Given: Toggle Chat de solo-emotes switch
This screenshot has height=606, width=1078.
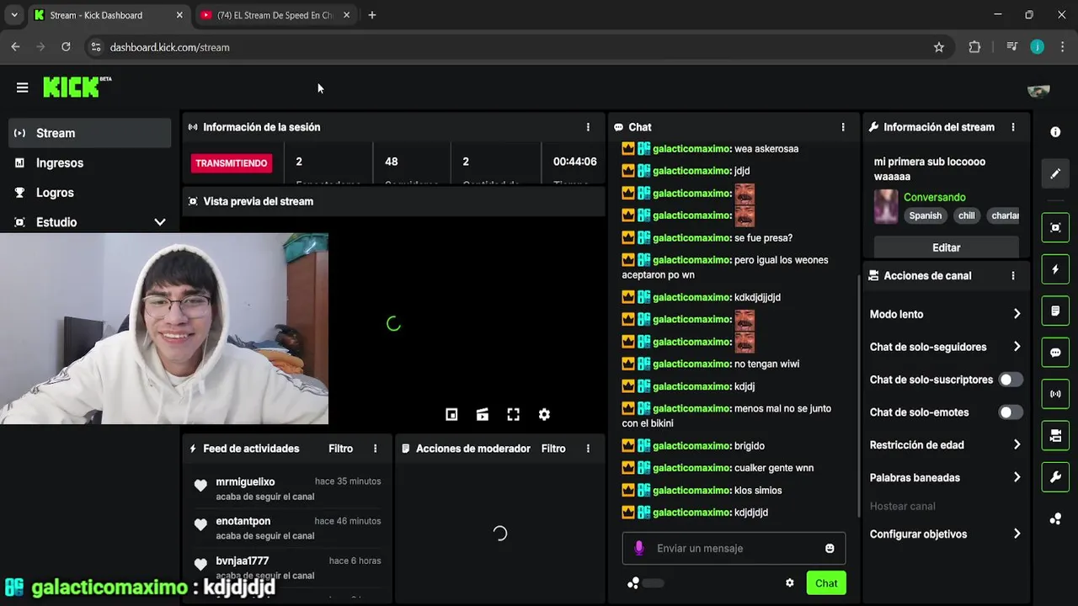Looking at the screenshot, I should coord(1011,412).
